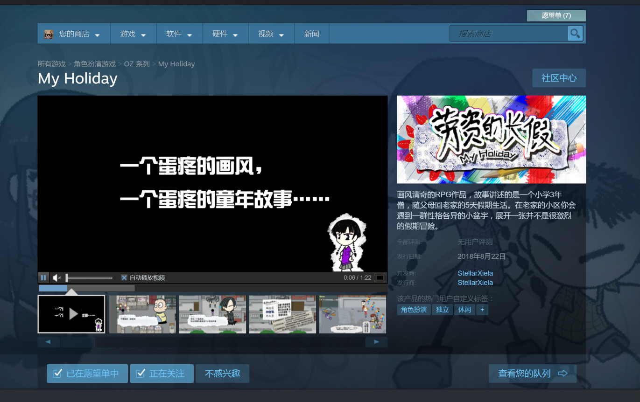Mute the video speaker icon
The width and height of the screenshot is (640, 402).
point(57,278)
